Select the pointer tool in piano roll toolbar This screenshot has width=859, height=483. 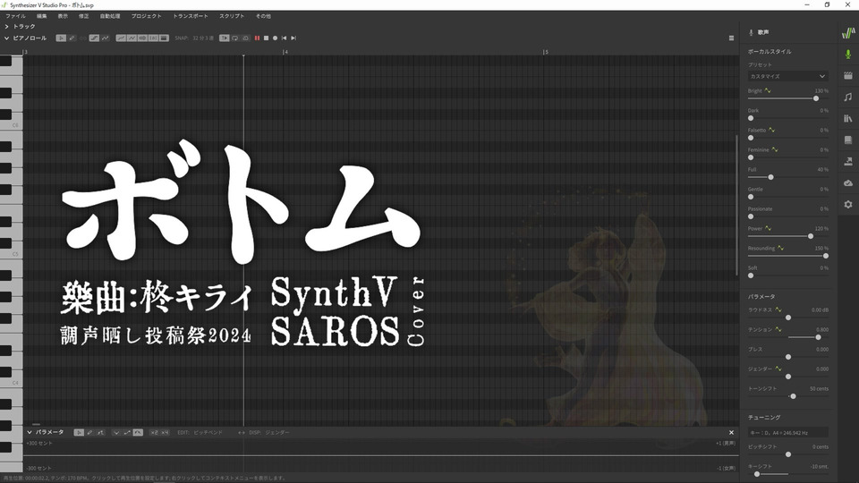coord(61,38)
